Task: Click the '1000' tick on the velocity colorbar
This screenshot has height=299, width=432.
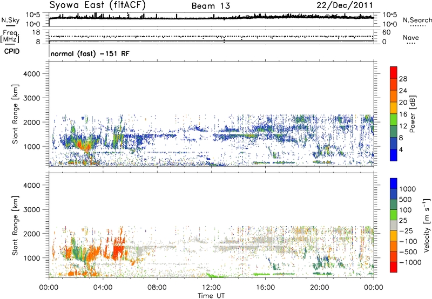Action: pyautogui.click(x=408, y=189)
